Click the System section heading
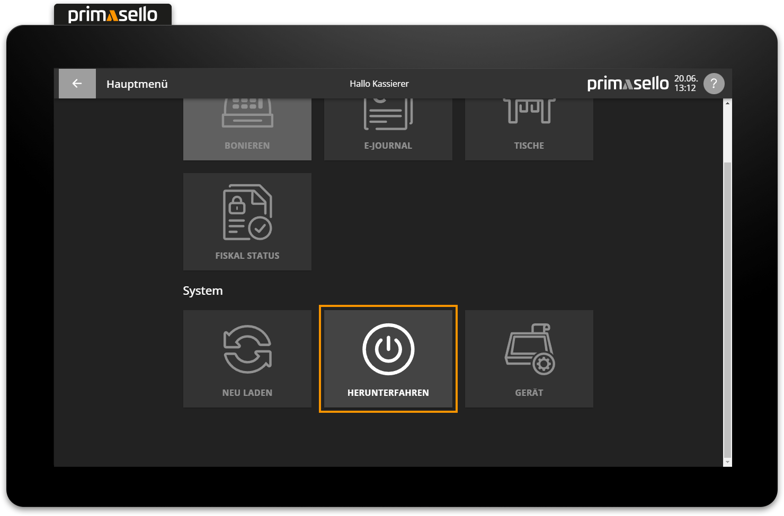The image size is (784, 516). coord(202,291)
